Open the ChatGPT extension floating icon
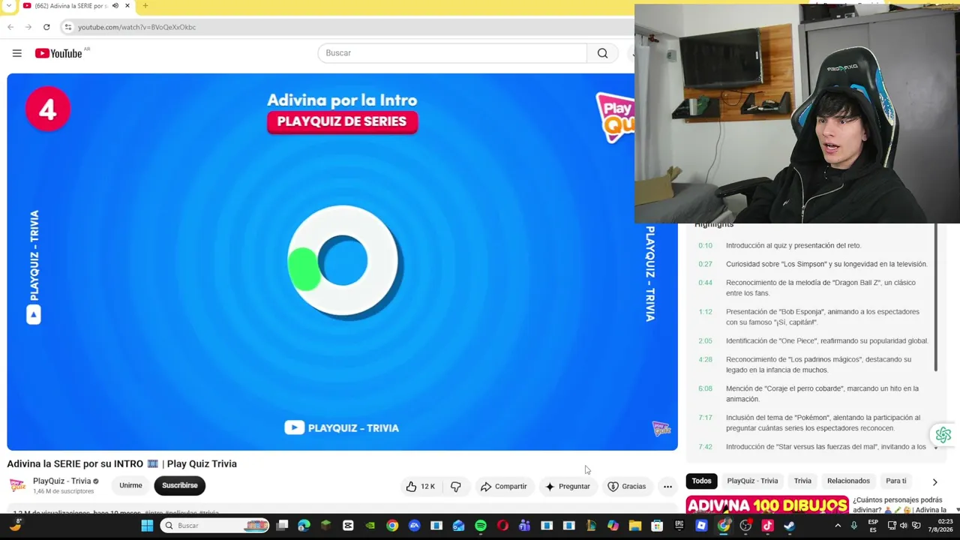This screenshot has height=540, width=960. click(x=943, y=435)
